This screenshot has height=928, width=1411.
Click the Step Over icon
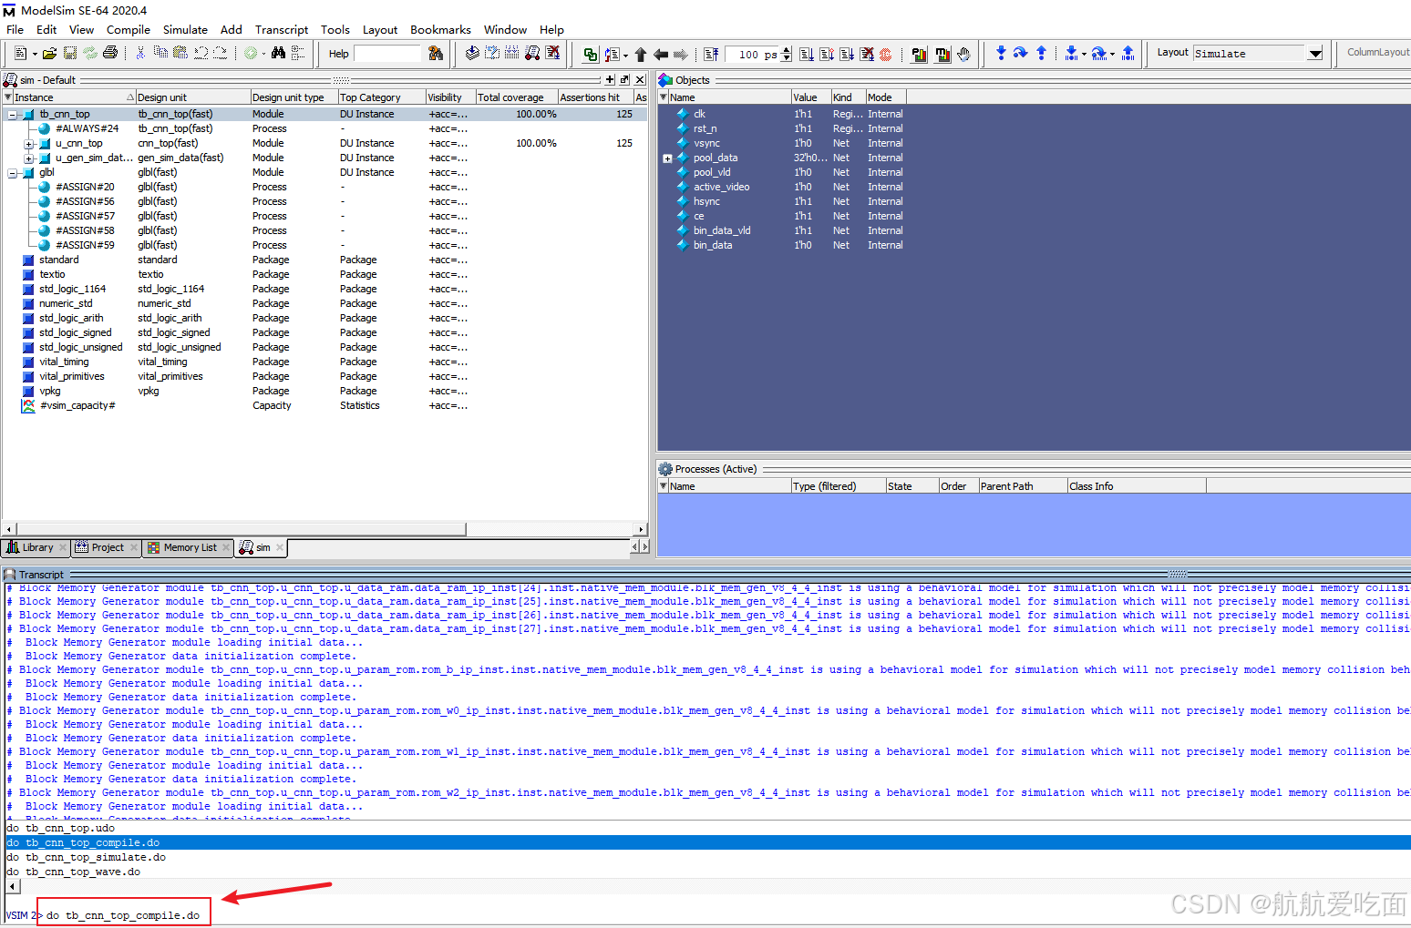1020,54
